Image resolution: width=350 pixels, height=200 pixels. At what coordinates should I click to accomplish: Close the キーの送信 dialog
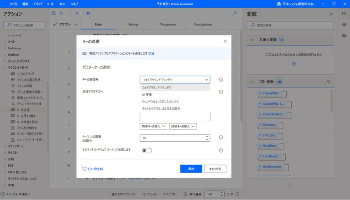click(225, 41)
